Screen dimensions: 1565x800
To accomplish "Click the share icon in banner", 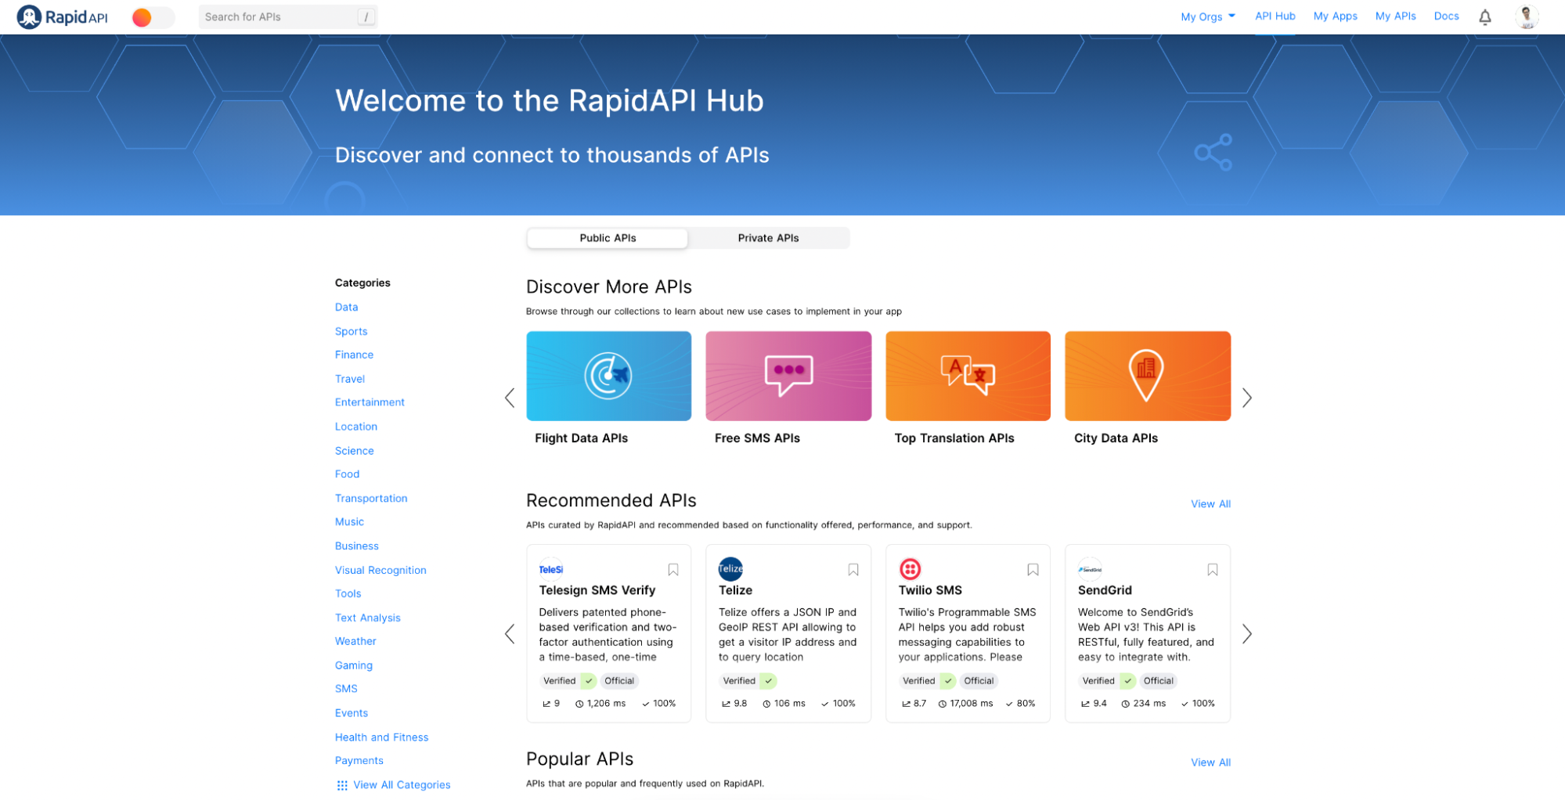I will point(1213,152).
